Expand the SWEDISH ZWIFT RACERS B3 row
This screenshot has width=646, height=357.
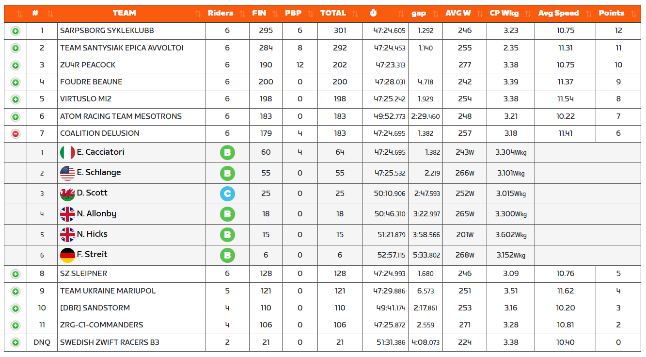[16, 342]
